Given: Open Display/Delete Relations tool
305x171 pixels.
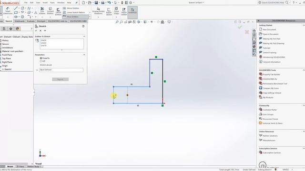Looking at the screenshot, I should [98, 10].
